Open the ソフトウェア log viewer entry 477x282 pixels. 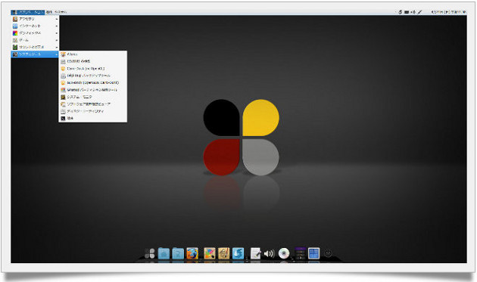(x=93, y=104)
